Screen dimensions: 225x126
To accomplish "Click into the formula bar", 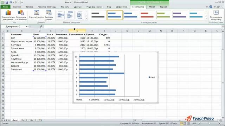I will 133,27.
